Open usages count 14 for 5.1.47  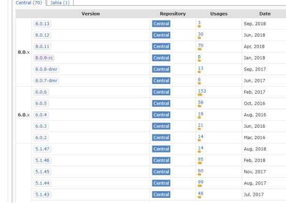pyautogui.click(x=200, y=148)
